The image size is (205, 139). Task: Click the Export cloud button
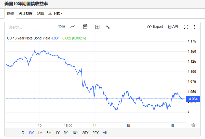[155, 27]
